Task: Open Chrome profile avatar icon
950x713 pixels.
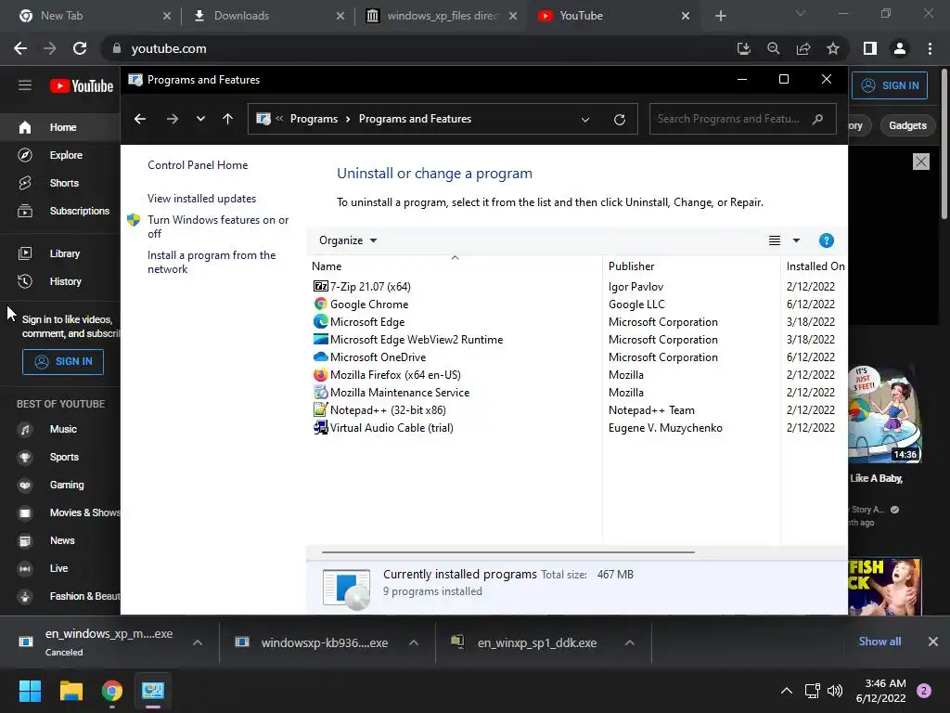Action: (x=900, y=48)
